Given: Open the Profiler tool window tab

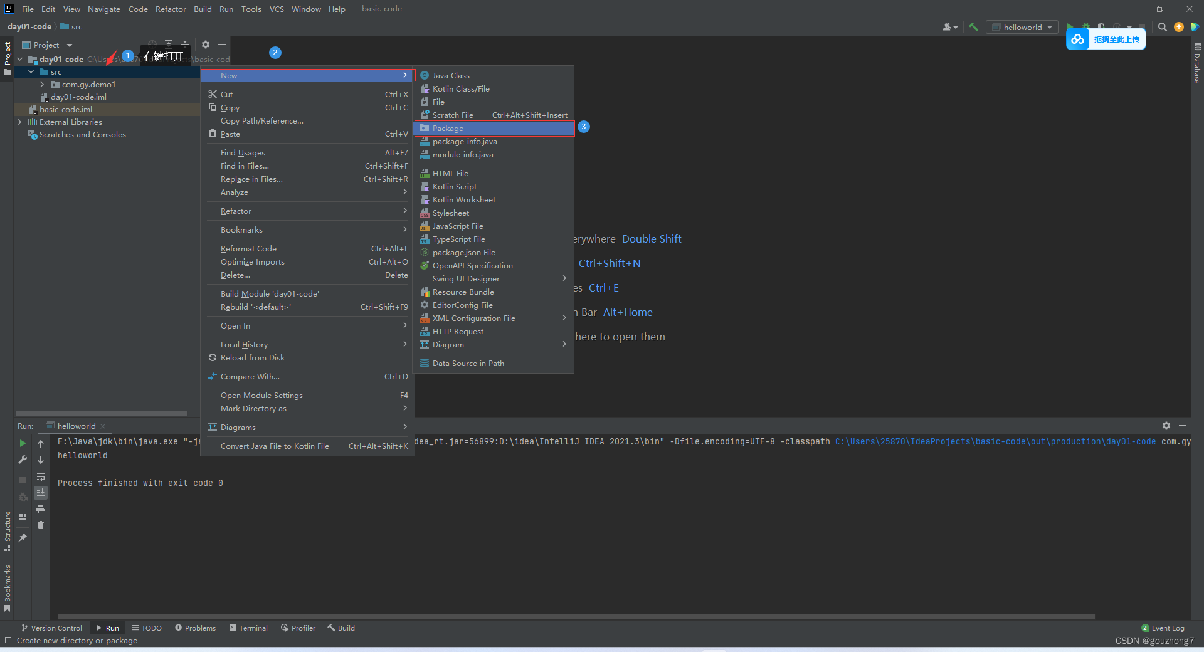Looking at the screenshot, I should [x=298, y=628].
